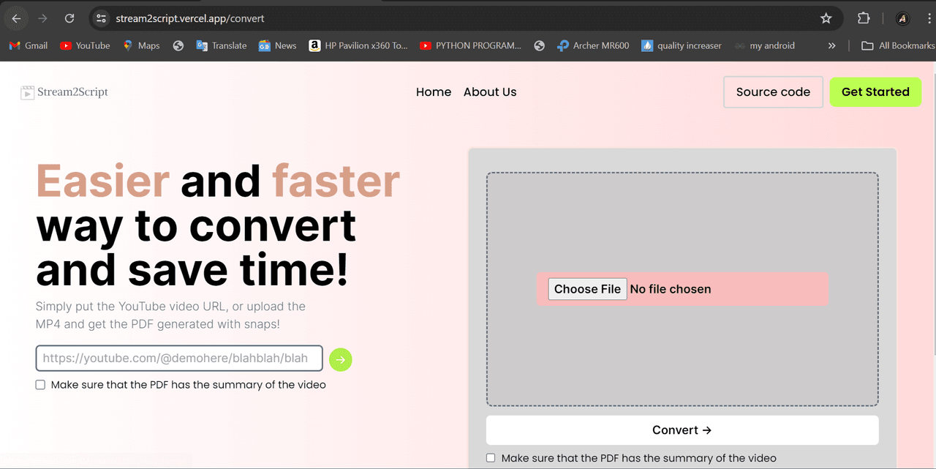Enable summary checkbox under Convert button
Viewport: 936px width, 469px height.
tap(491, 458)
